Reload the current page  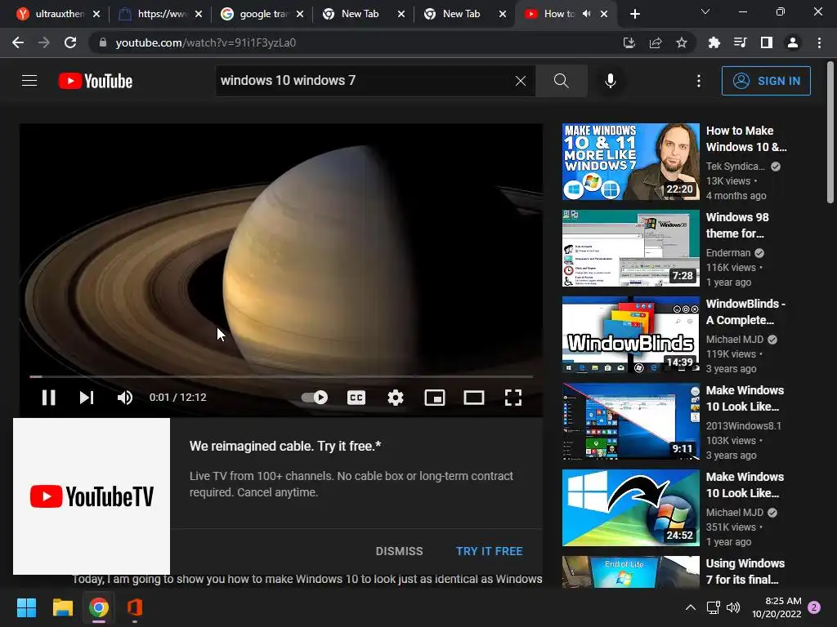point(70,42)
